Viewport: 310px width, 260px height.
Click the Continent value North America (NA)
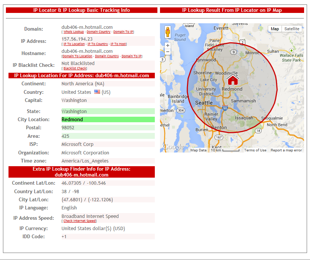click(83, 84)
